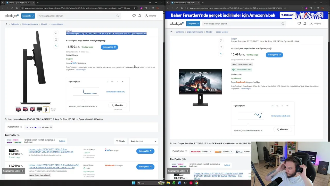This screenshot has height=186, width=330.
Task: Click Satıcıya Git button next to Lenovo 11.590 price
Action: coord(109,47)
